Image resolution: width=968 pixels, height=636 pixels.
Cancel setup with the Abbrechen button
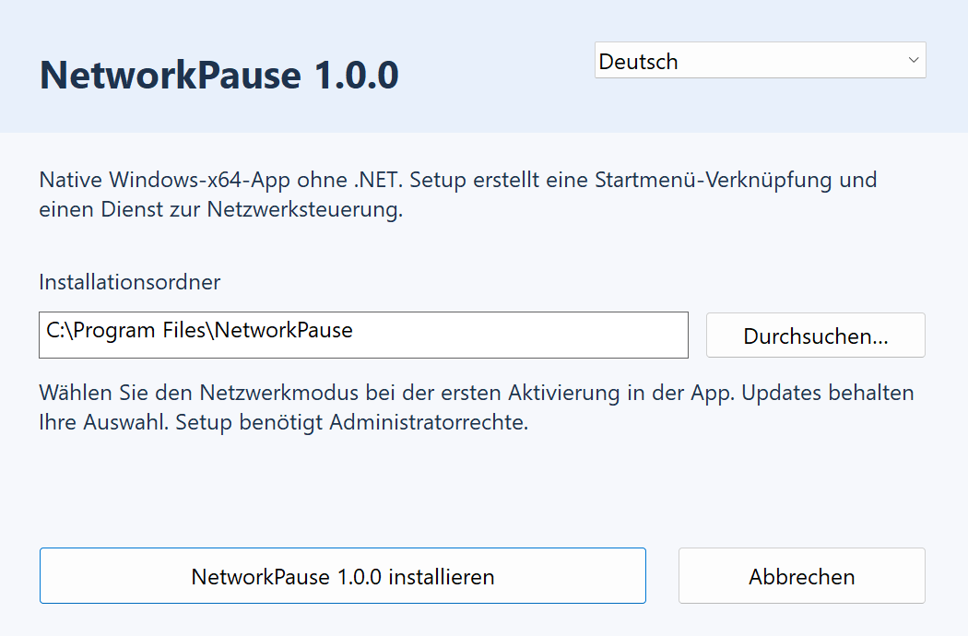point(802,575)
